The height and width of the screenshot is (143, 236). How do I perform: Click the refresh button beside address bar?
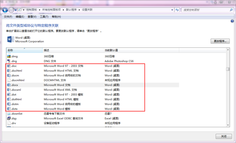(x=177, y=10)
